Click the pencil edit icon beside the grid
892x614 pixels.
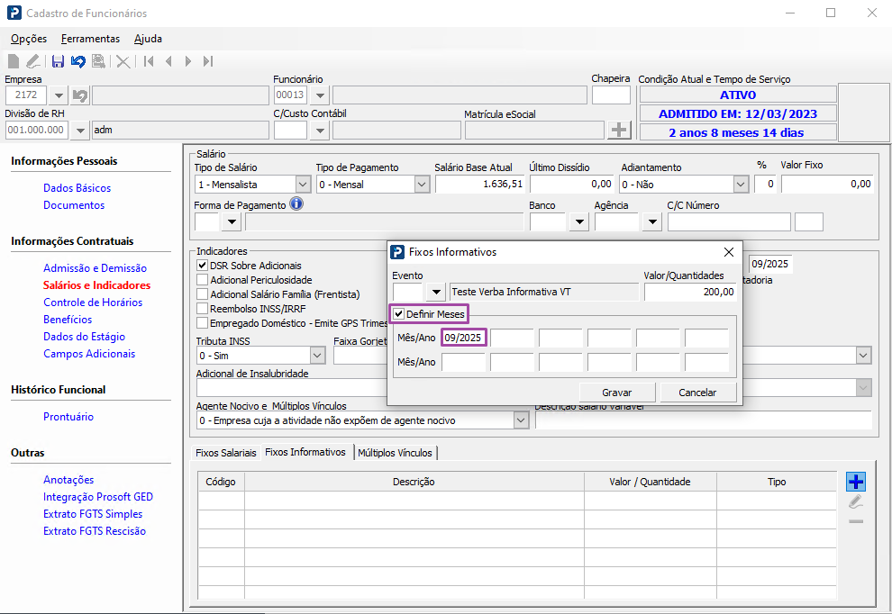click(x=856, y=501)
